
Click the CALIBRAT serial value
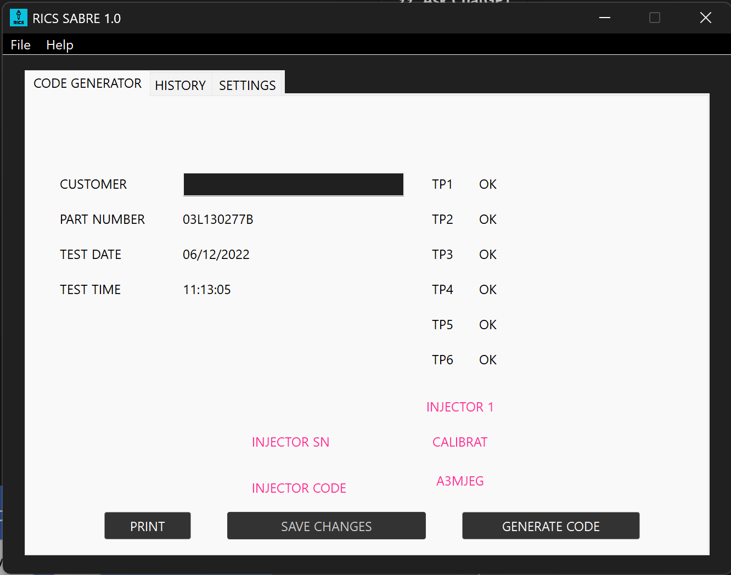coord(460,442)
